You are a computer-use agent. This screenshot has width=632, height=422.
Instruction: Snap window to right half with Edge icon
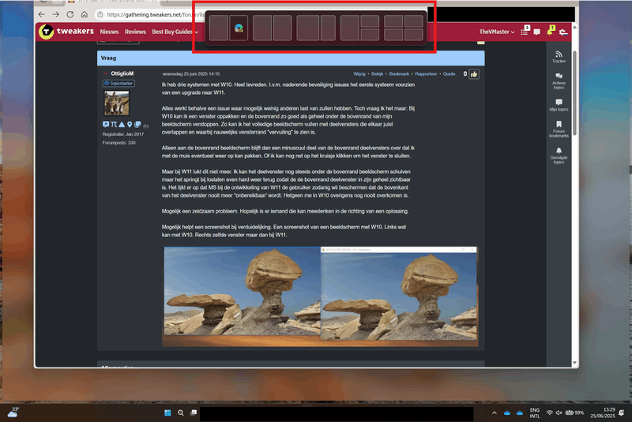point(239,28)
